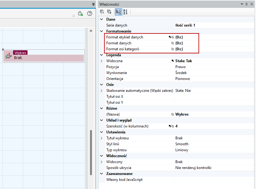Image resolution: width=256 pixels, height=189 pixels.
Task: Select the Wykres control label
Action: pos(20,53)
